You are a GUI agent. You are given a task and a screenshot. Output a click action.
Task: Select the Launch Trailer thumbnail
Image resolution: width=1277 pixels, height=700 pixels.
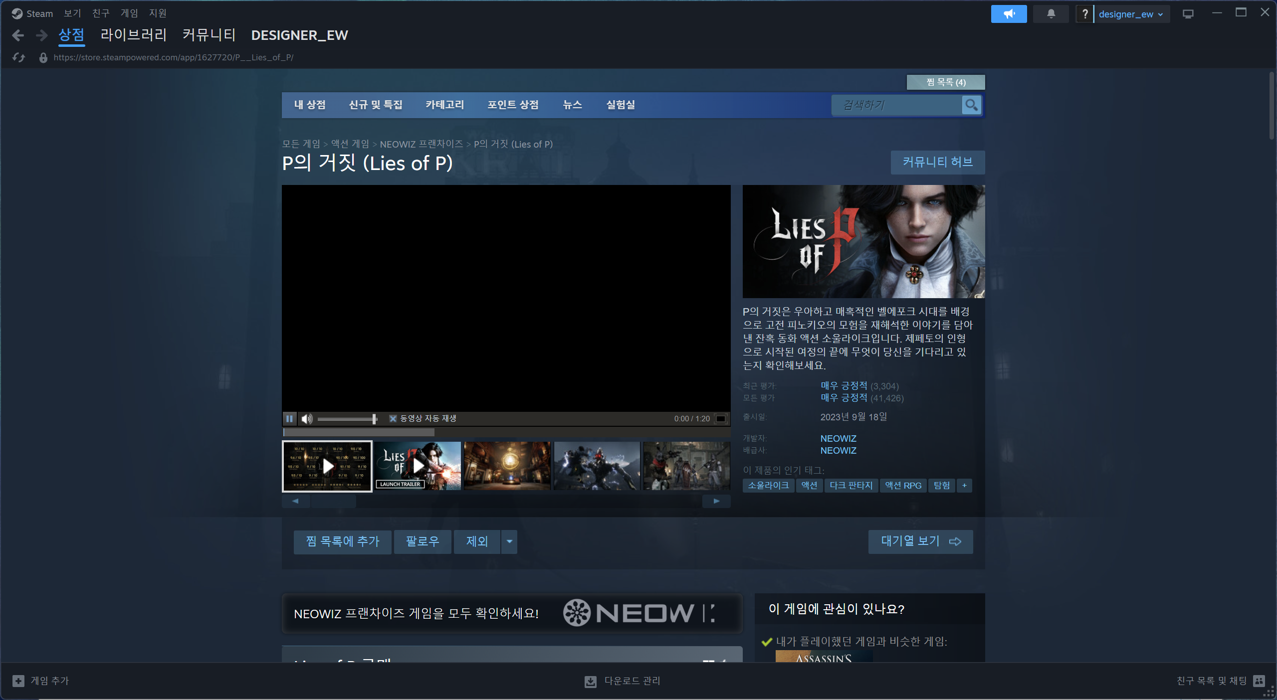(418, 466)
